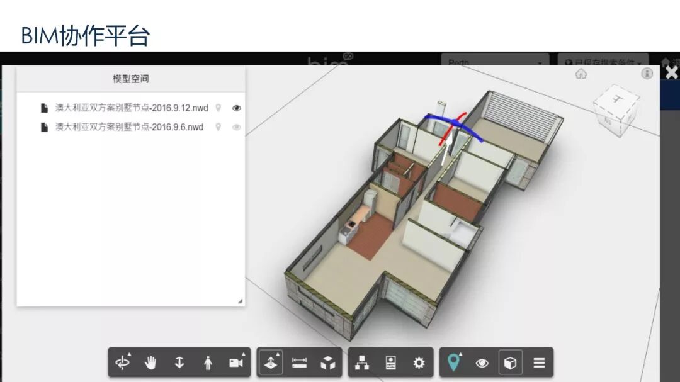Image resolution: width=680 pixels, height=382 pixels.
Task: Select file 澳大利亚双方案别墅节点-2016.9.6.nwd
Action: [129, 127]
